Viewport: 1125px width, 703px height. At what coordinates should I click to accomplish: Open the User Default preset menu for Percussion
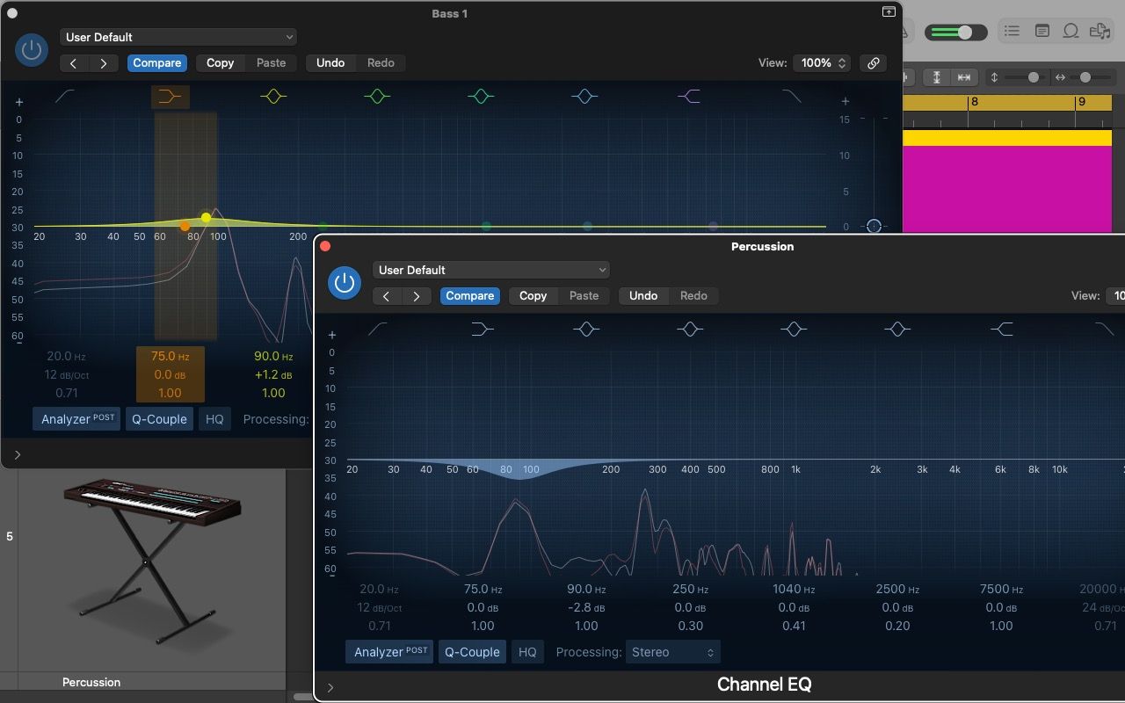click(x=490, y=270)
